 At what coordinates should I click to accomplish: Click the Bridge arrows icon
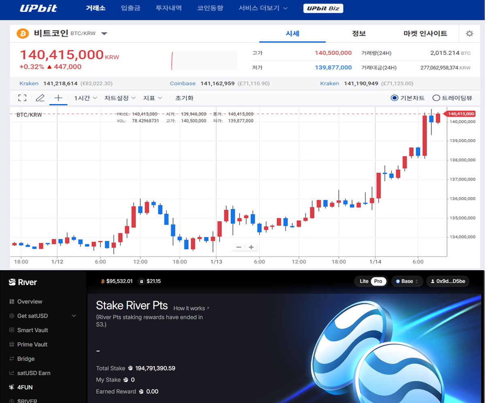(x=11, y=359)
